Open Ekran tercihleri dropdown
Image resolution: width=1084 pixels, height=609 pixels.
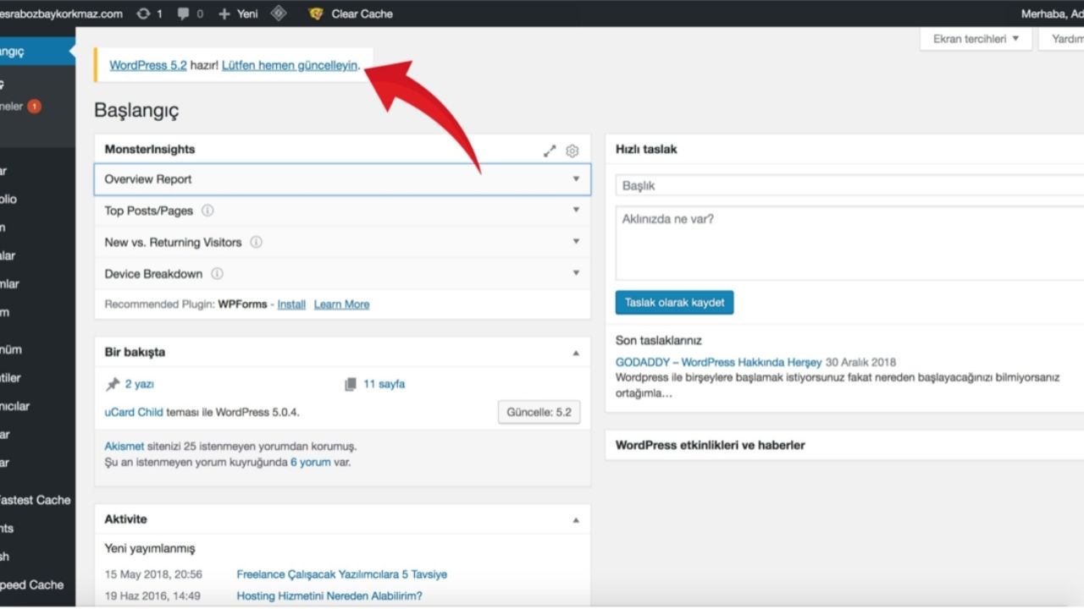tap(976, 39)
